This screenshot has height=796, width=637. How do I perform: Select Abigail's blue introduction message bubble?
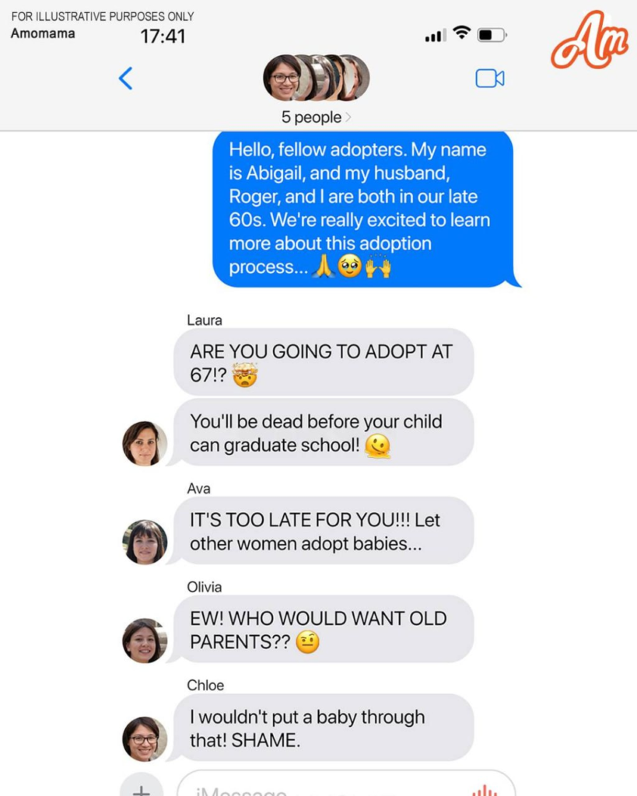tap(366, 208)
